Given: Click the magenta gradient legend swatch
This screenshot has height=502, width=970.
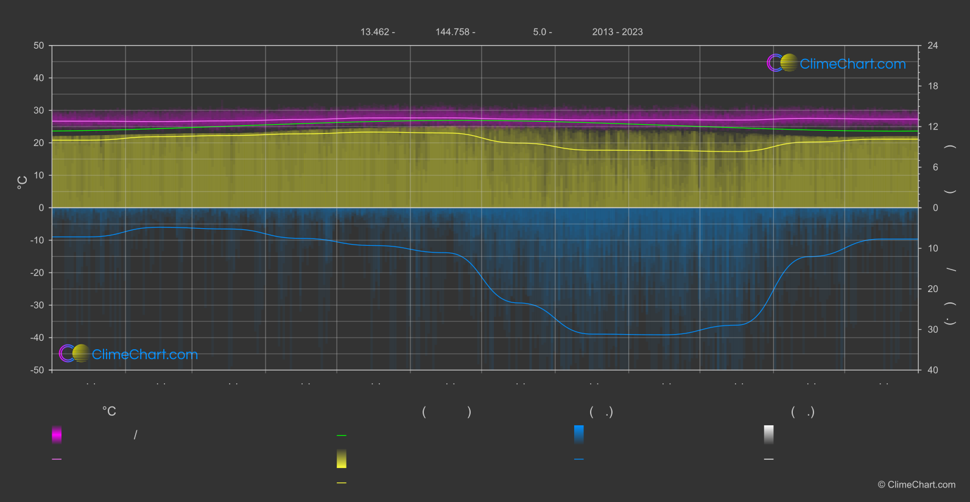Looking at the screenshot, I should click(57, 434).
